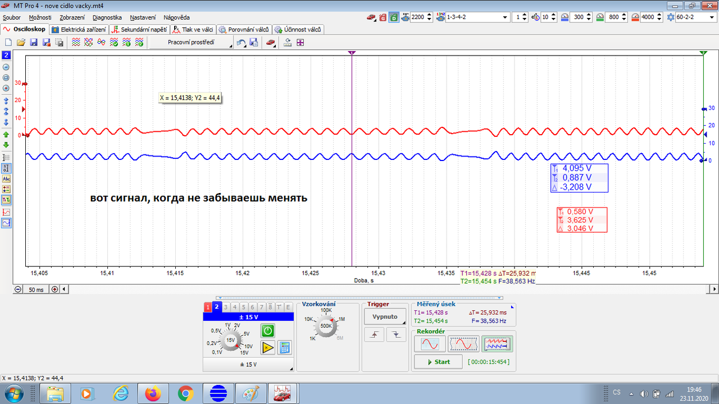Click the ruler measure icon in toolbar
The image size is (719, 404).
pos(287,43)
